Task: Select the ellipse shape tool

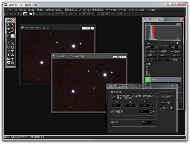Action: [x=8, y=47]
